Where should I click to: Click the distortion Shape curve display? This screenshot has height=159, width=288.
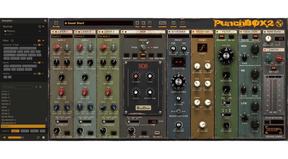coord(202,48)
